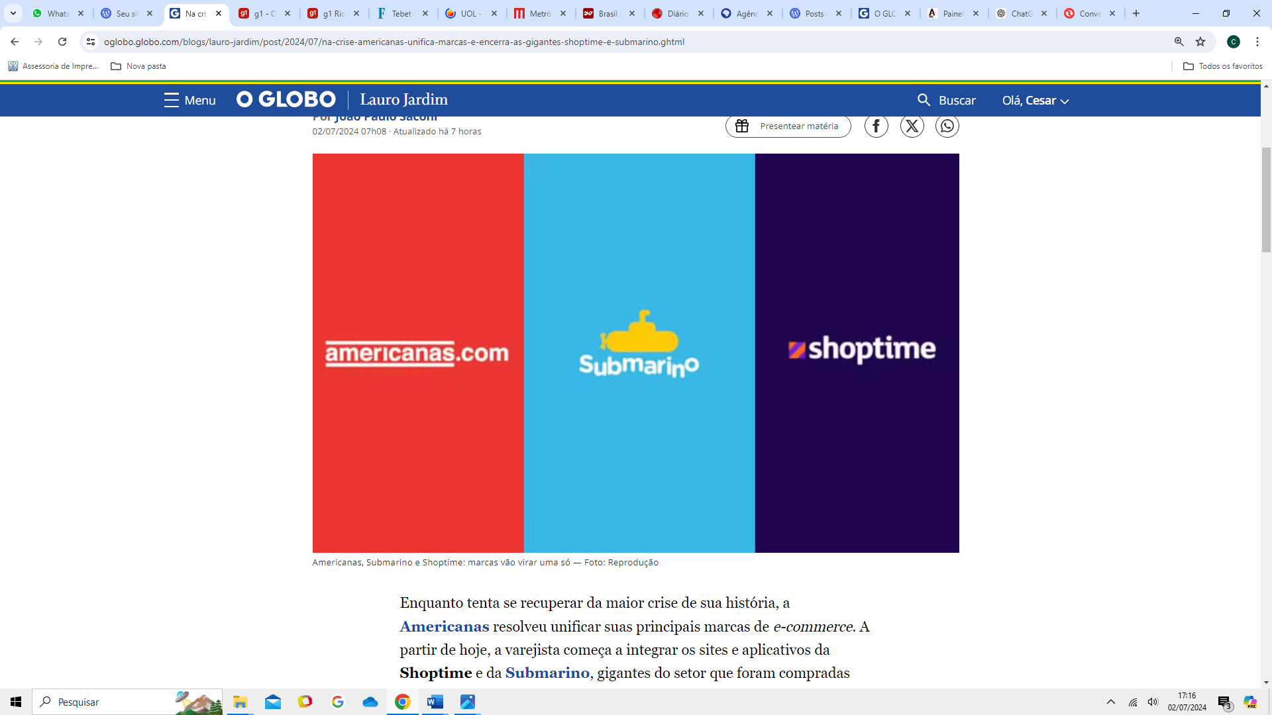The width and height of the screenshot is (1272, 715).
Task: Click the page vertical scrollbar thumb
Action: coord(1266,199)
